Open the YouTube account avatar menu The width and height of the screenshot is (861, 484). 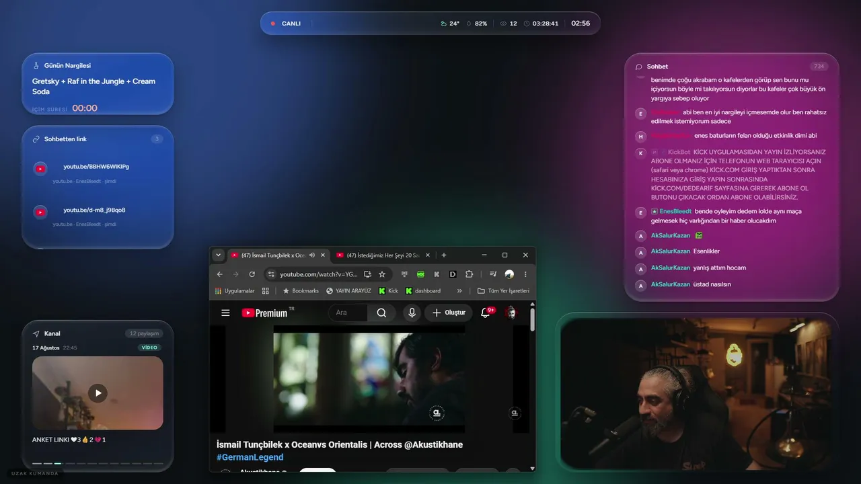[511, 313]
